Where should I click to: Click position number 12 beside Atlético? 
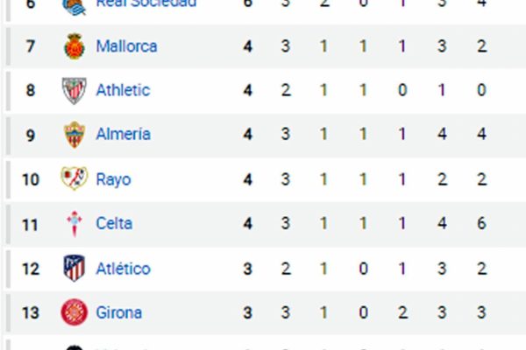click(30, 269)
